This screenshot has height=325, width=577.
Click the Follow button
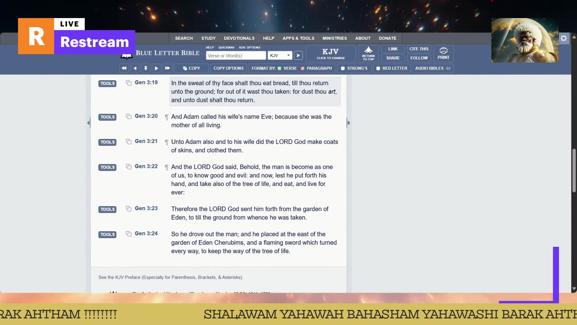point(419,58)
